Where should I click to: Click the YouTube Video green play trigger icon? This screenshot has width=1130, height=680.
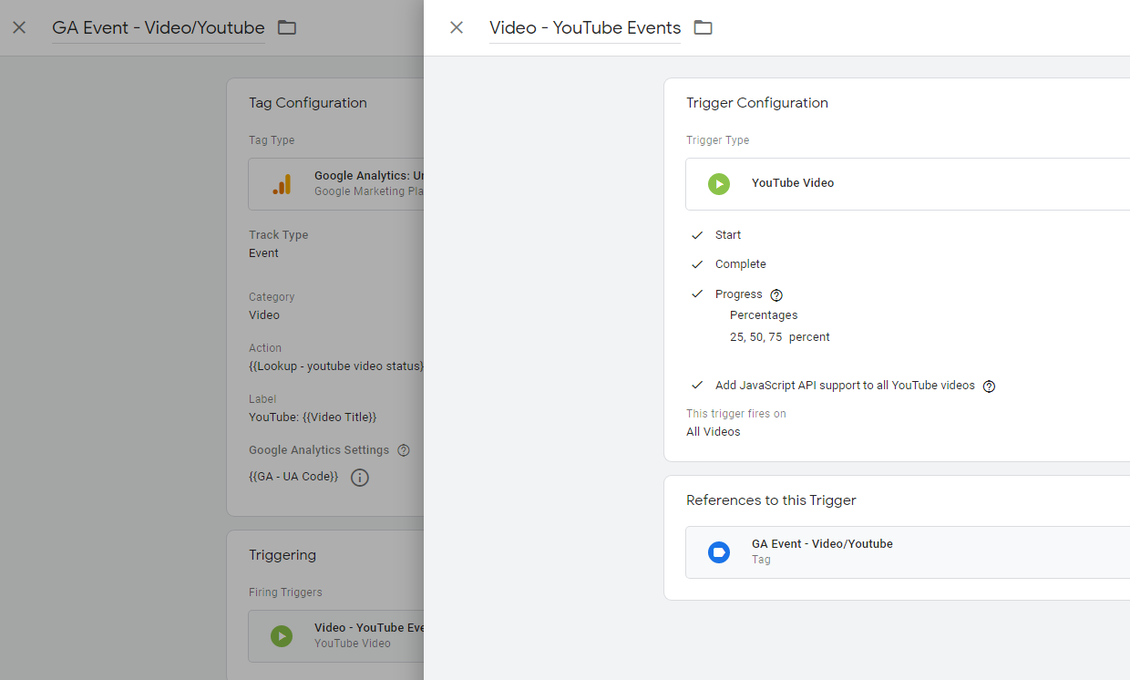[x=719, y=184]
